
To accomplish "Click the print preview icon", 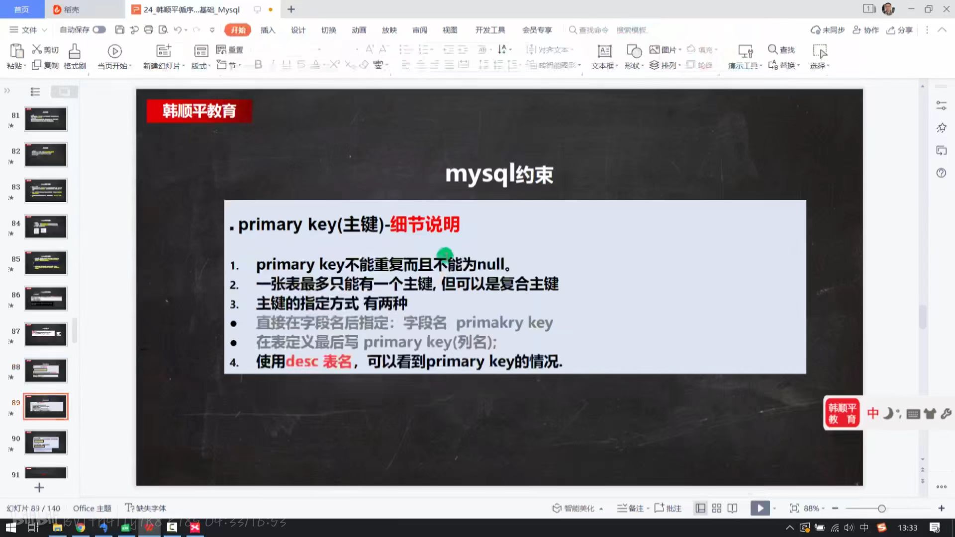I will coord(163,30).
